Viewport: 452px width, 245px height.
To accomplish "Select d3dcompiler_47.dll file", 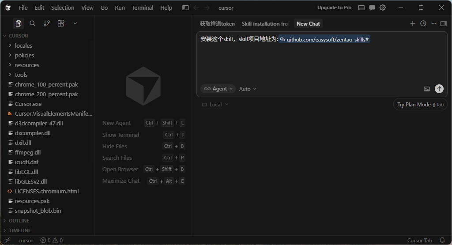I will tap(47, 123).
